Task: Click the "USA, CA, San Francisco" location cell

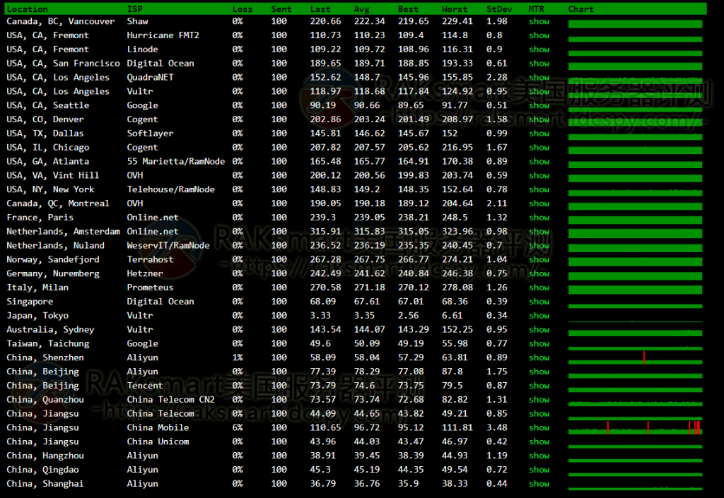Action: pyautogui.click(x=63, y=63)
